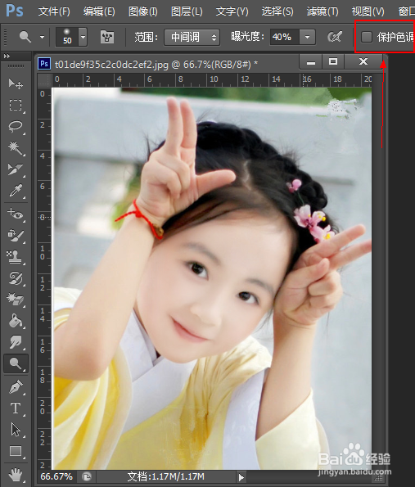Select the Dodge tool in toolbox

16,363
